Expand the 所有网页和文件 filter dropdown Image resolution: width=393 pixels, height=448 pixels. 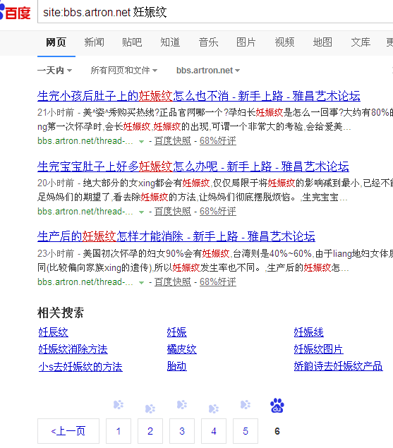pos(124,71)
